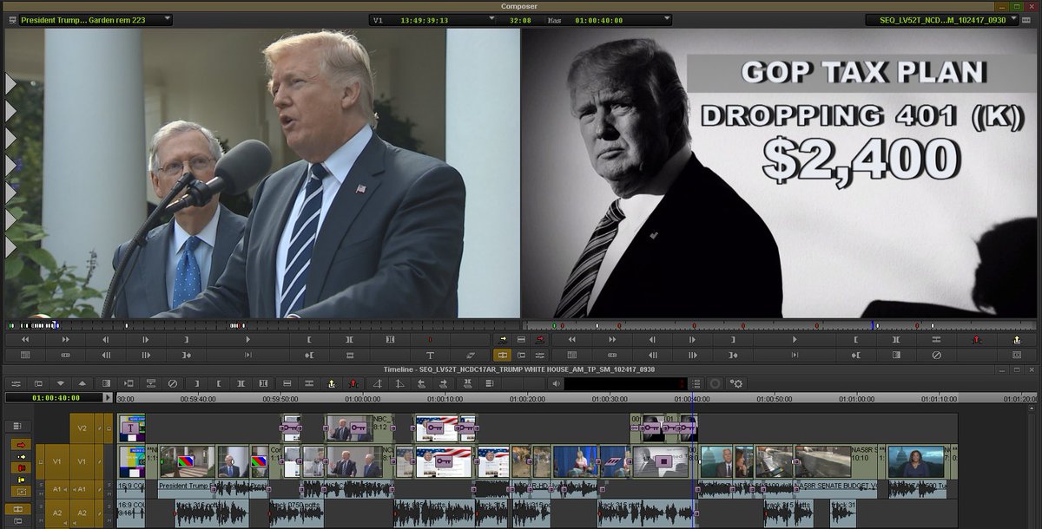The width and height of the screenshot is (1042, 529).
Task: Click Remove Effect under record monitor
Action: pyautogui.click(x=936, y=356)
